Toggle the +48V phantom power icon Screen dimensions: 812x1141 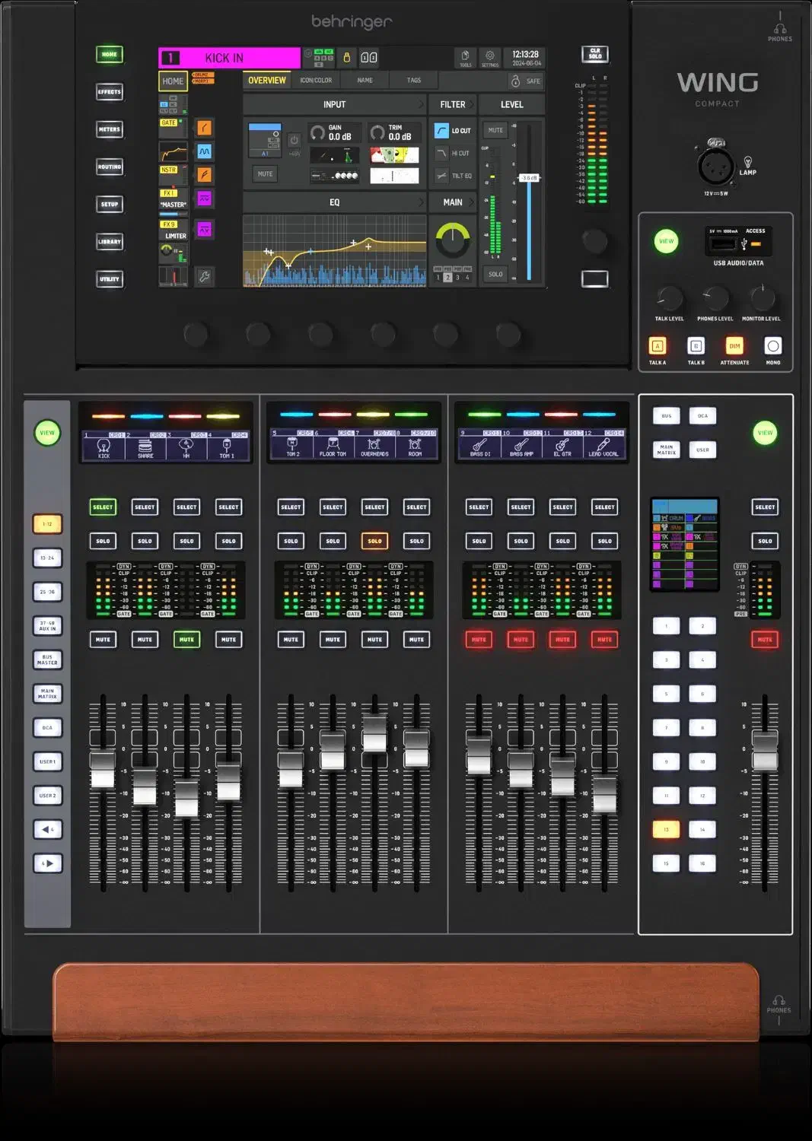click(294, 141)
